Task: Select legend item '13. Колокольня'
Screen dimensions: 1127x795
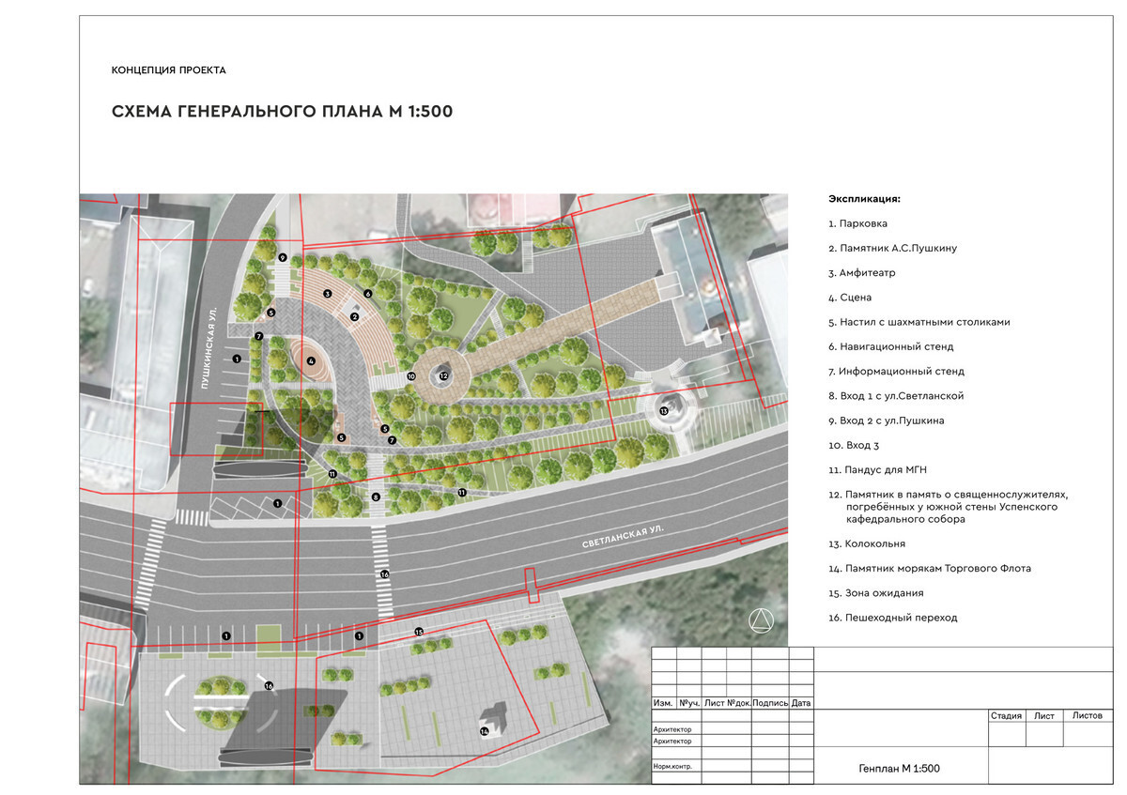Action: 867,543
